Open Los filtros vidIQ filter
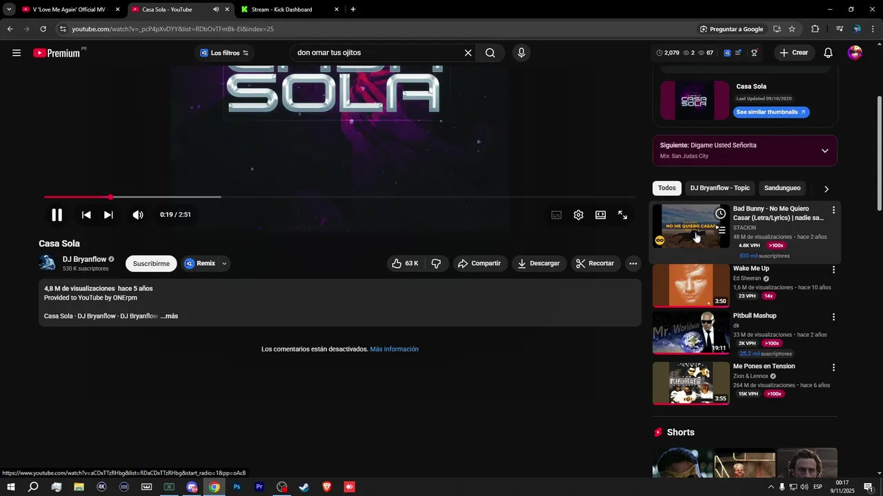This screenshot has height=496, width=883. tap(224, 53)
